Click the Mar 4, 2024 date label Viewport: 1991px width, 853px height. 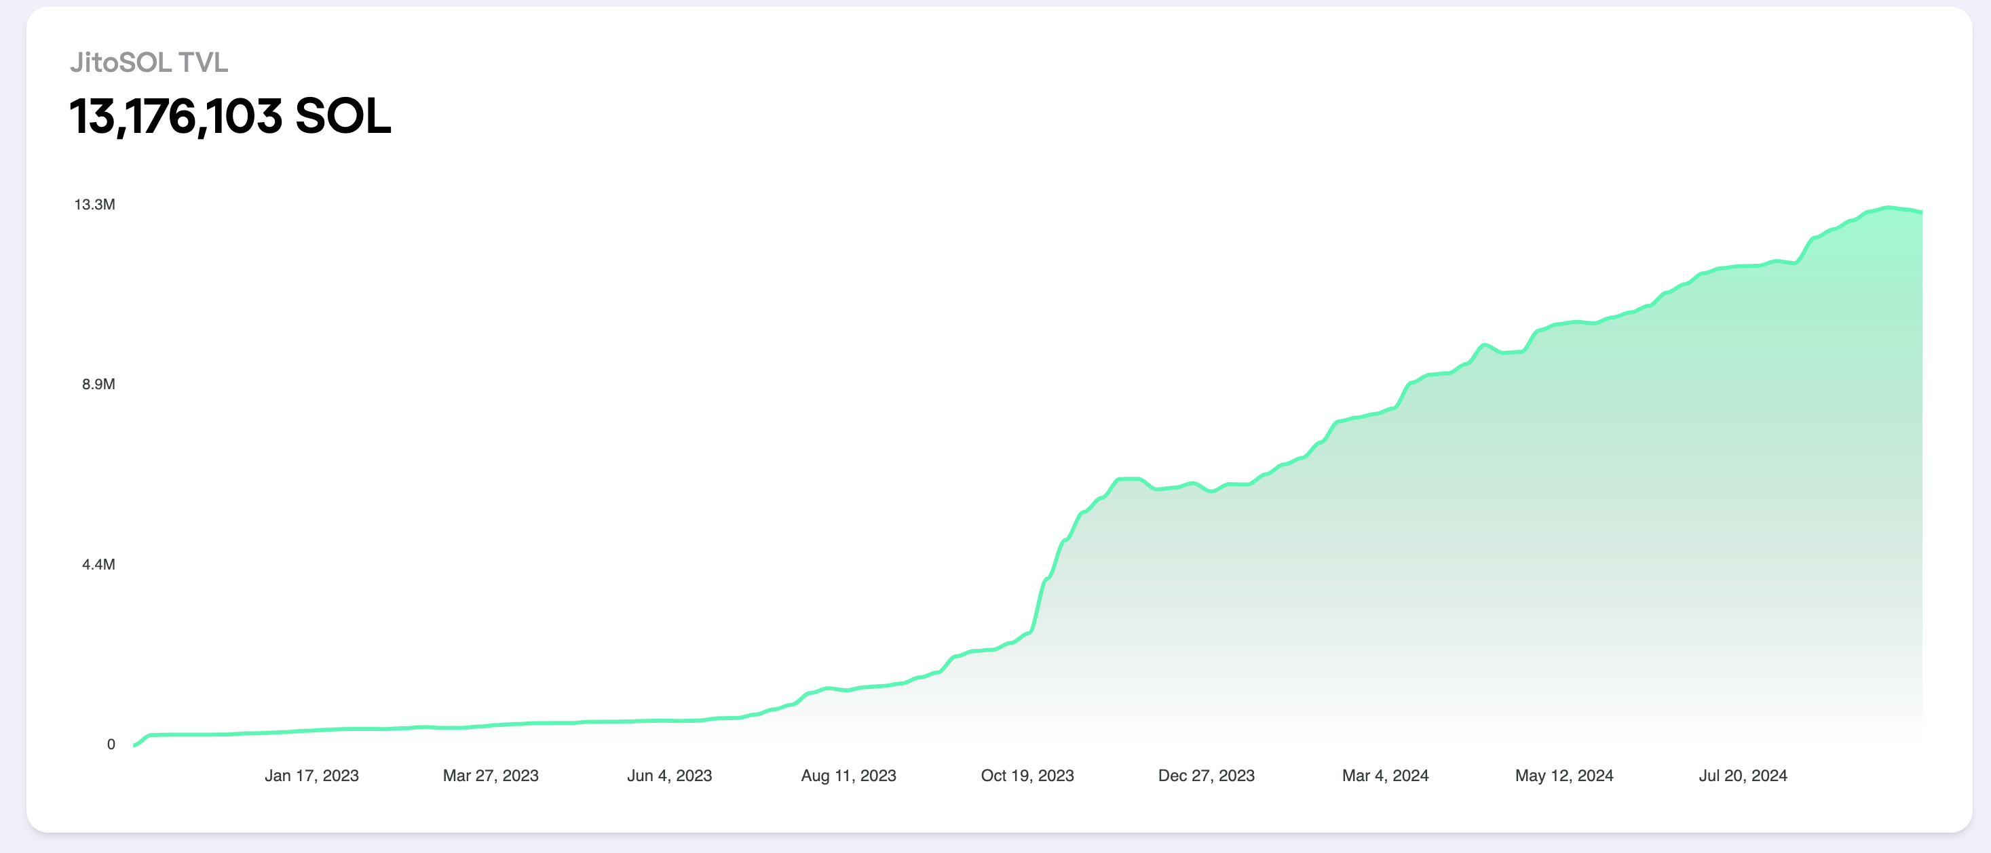point(1385,775)
